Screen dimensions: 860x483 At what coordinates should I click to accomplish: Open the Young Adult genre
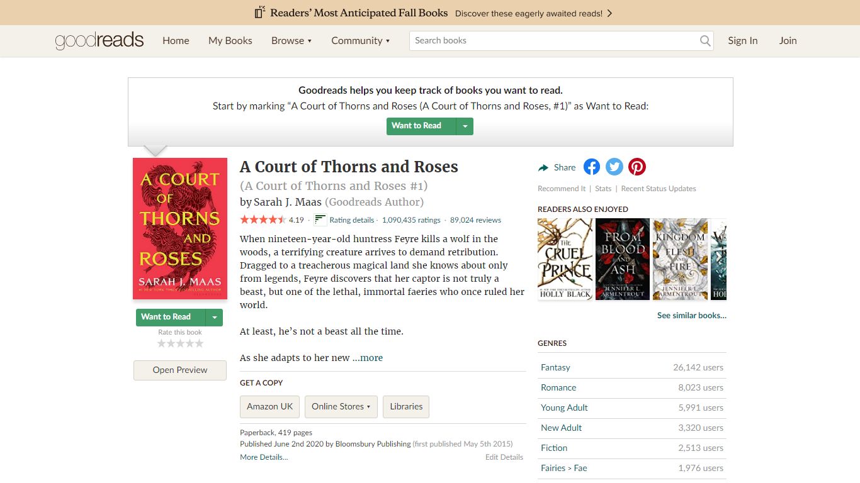click(564, 408)
